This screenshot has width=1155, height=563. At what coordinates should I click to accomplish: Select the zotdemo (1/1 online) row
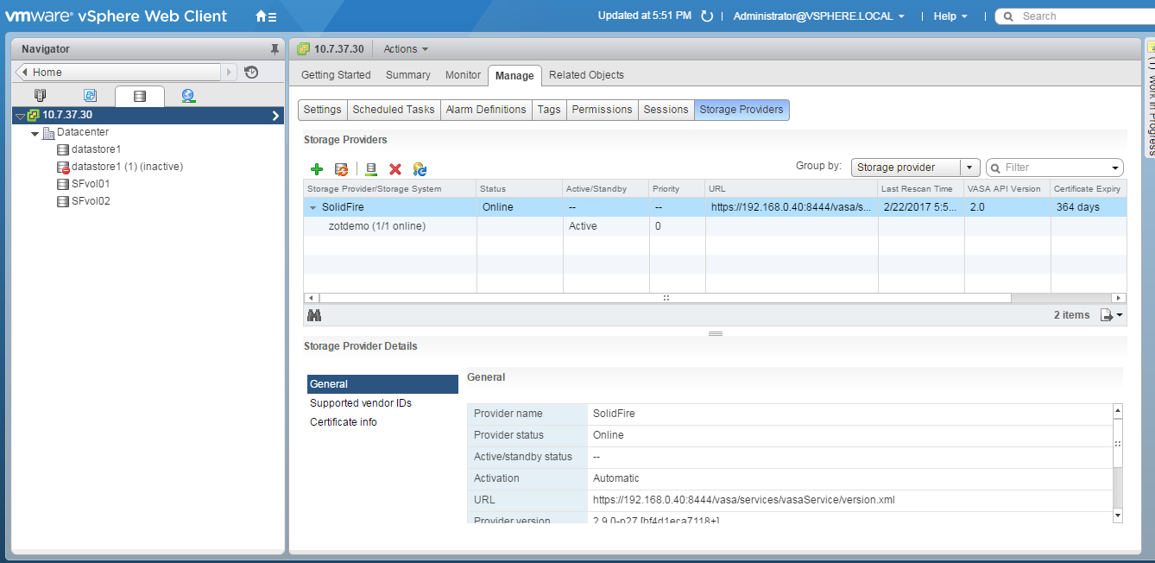(715, 226)
